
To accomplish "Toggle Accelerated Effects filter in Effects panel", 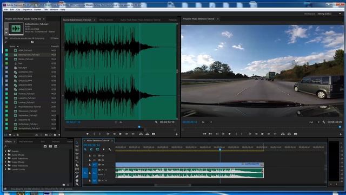I will (x=45, y=146).
